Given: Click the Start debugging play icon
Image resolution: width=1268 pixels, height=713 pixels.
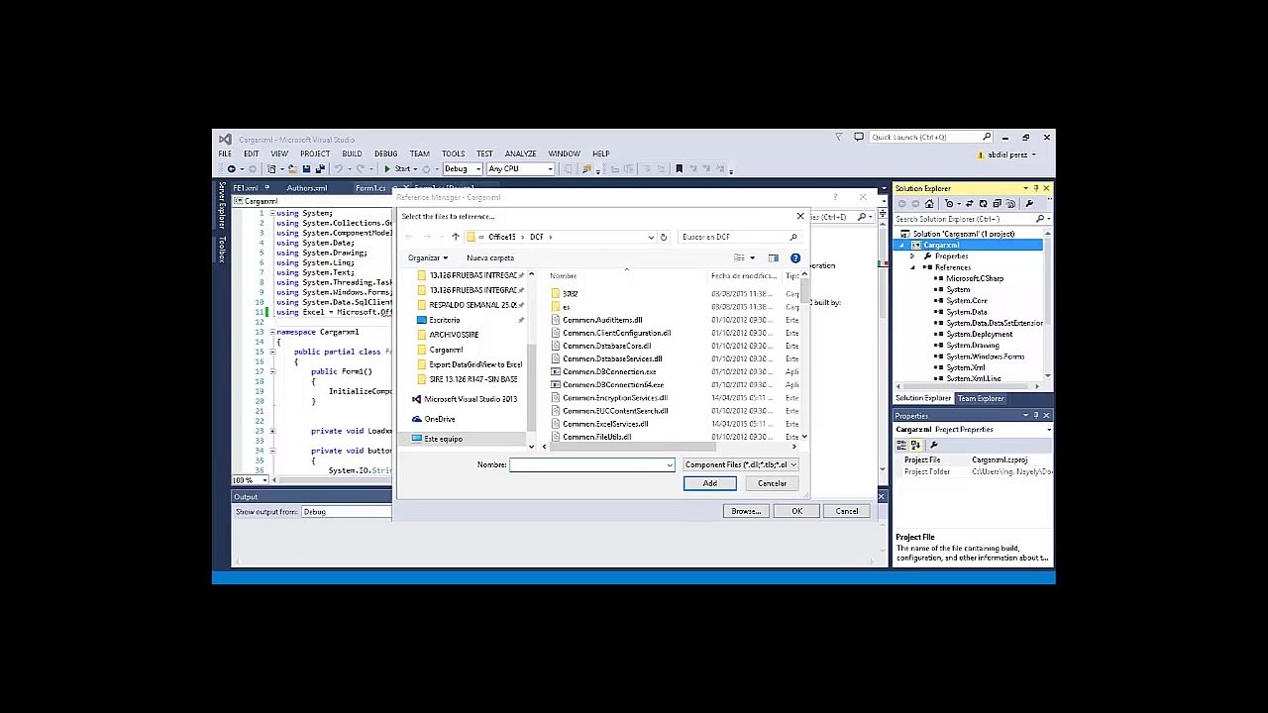Looking at the screenshot, I should pyautogui.click(x=387, y=168).
